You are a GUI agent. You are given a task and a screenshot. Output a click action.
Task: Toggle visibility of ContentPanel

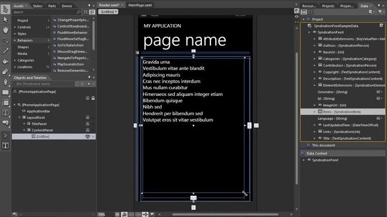click(x=88, y=130)
